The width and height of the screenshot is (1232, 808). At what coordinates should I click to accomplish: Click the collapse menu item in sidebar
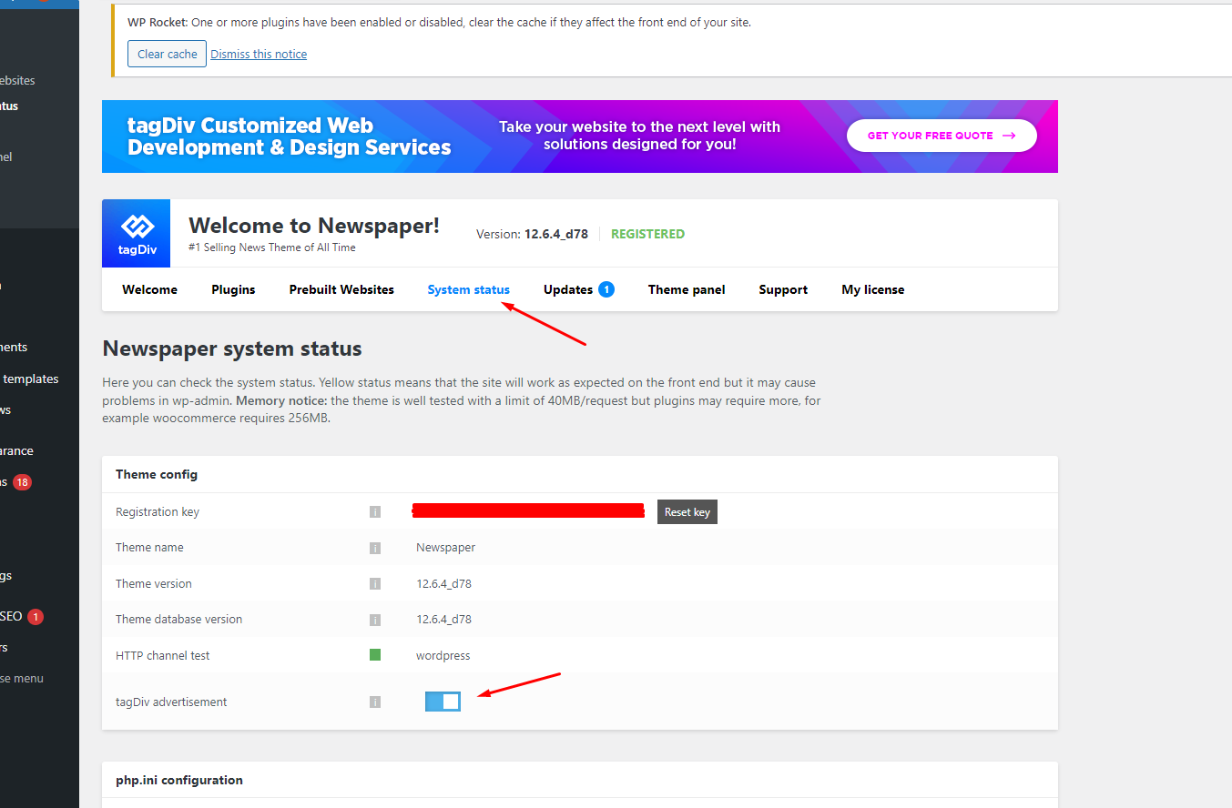click(x=22, y=678)
